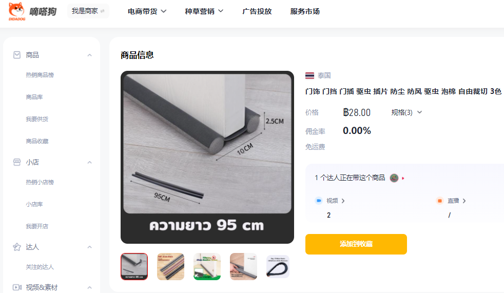Click the Didadog fox logo
Image resolution: width=504 pixels, height=293 pixels.
tap(17, 11)
